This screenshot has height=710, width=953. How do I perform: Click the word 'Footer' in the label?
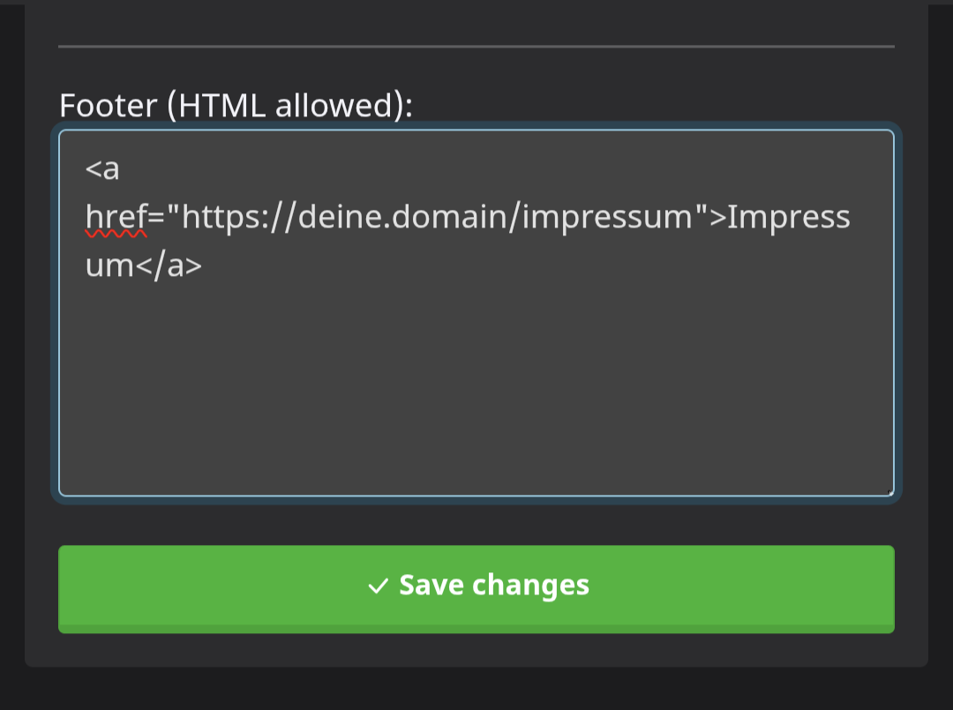[x=109, y=105]
